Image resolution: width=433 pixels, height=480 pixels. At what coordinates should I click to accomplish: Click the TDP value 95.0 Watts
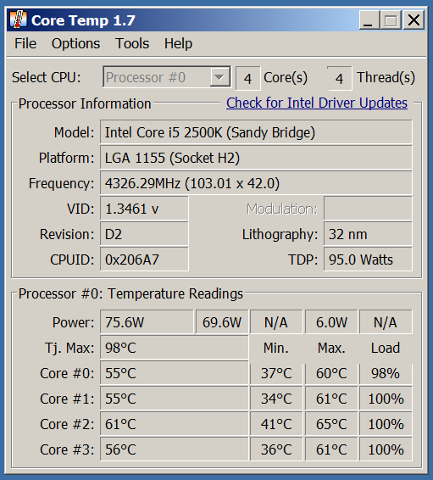[x=368, y=260]
